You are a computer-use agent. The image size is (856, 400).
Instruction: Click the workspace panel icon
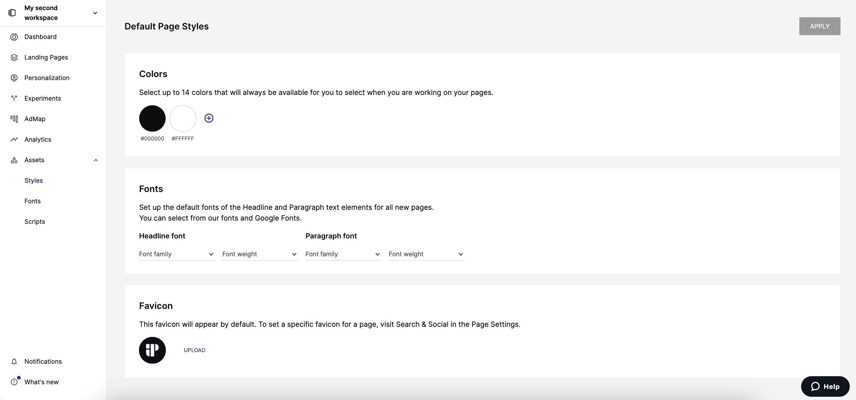pos(12,12)
